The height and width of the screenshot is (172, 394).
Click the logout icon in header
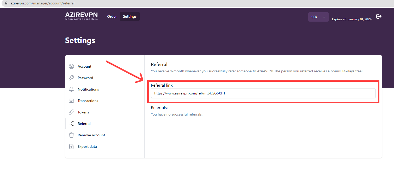[x=379, y=17]
